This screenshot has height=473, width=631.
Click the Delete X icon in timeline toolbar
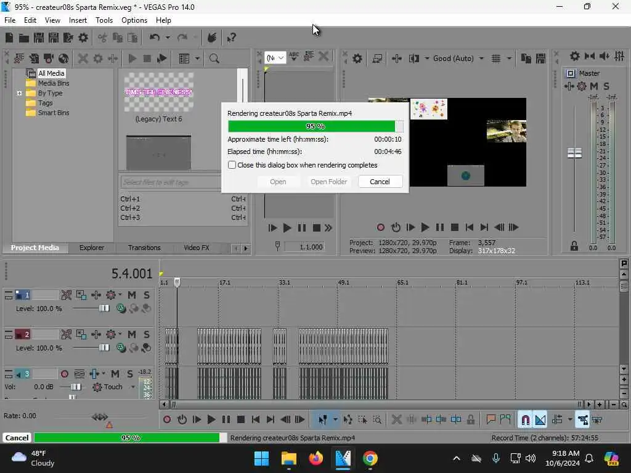coord(396,420)
